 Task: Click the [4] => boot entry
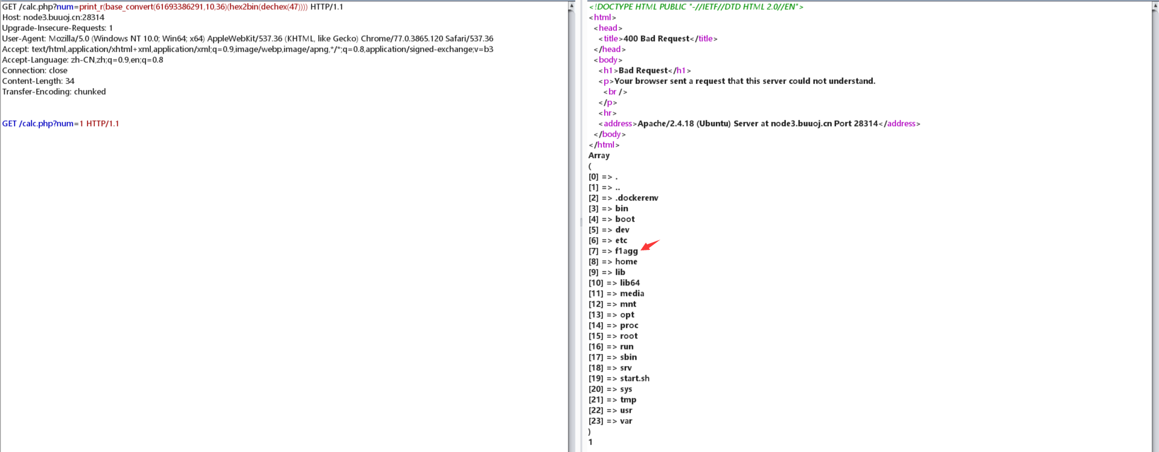click(x=611, y=219)
